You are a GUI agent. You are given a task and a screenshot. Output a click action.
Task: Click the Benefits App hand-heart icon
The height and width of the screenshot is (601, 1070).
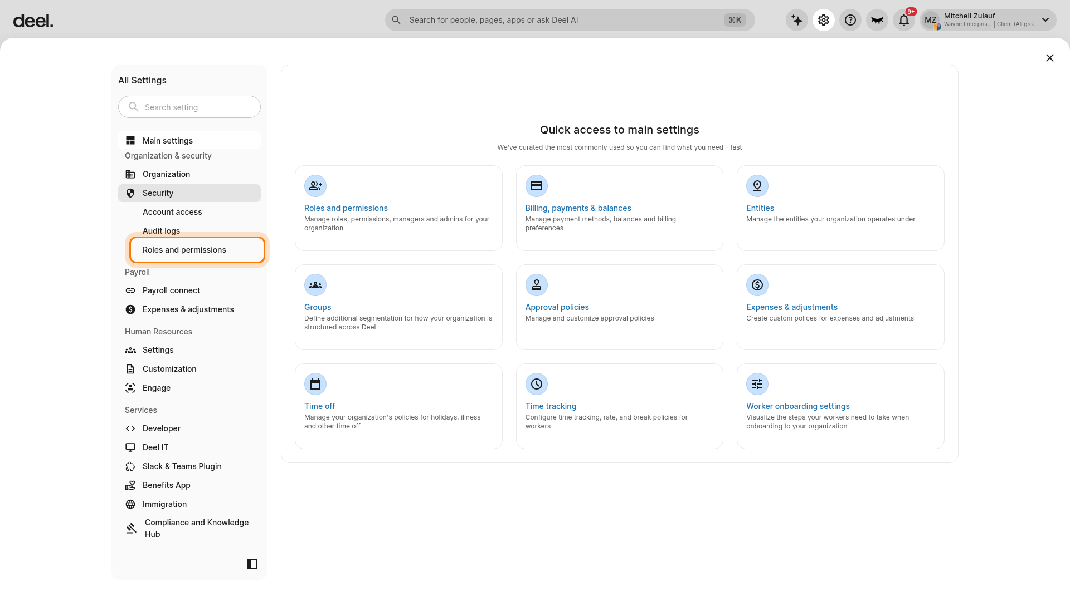tap(130, 485)
